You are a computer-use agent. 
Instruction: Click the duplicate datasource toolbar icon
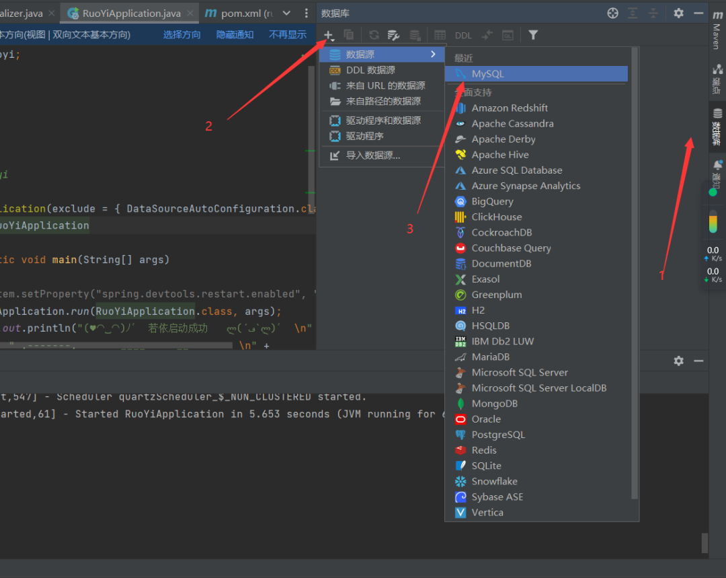pos(349,35)
